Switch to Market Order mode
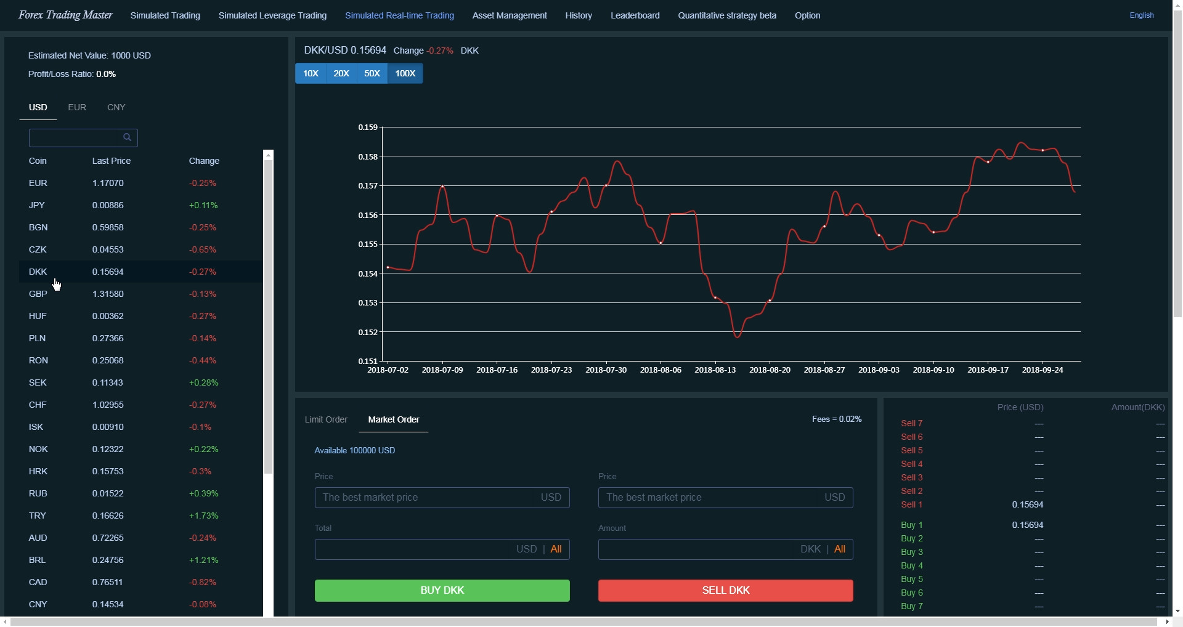This screenshot has width=1183, height=627. tap(394, 419)
